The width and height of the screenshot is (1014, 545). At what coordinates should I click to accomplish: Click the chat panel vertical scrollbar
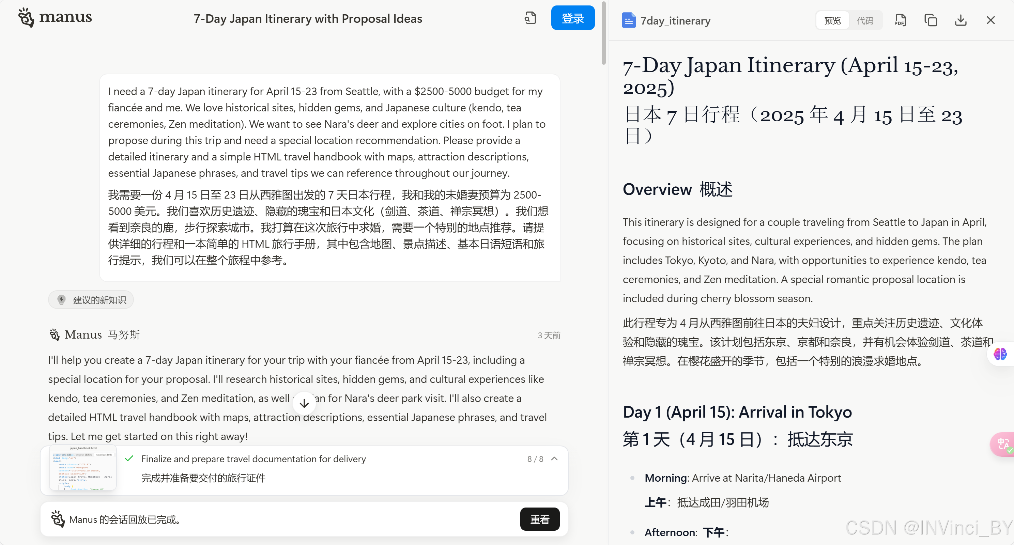(603, 33)
